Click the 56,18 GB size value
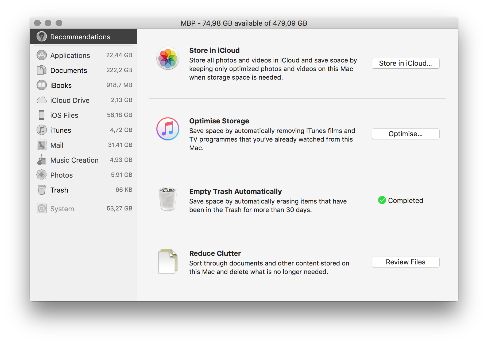 tap(119, 115)
